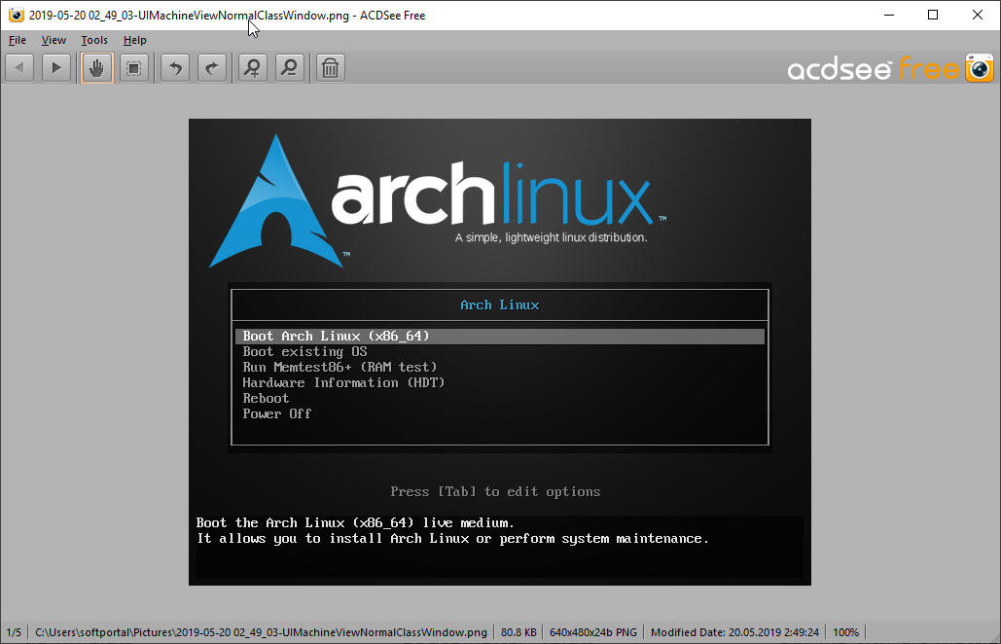The width and height of the screenshot is (1001, 644).
Task: Click the 80.8 KB file size entry
Action: pos(518,632)
